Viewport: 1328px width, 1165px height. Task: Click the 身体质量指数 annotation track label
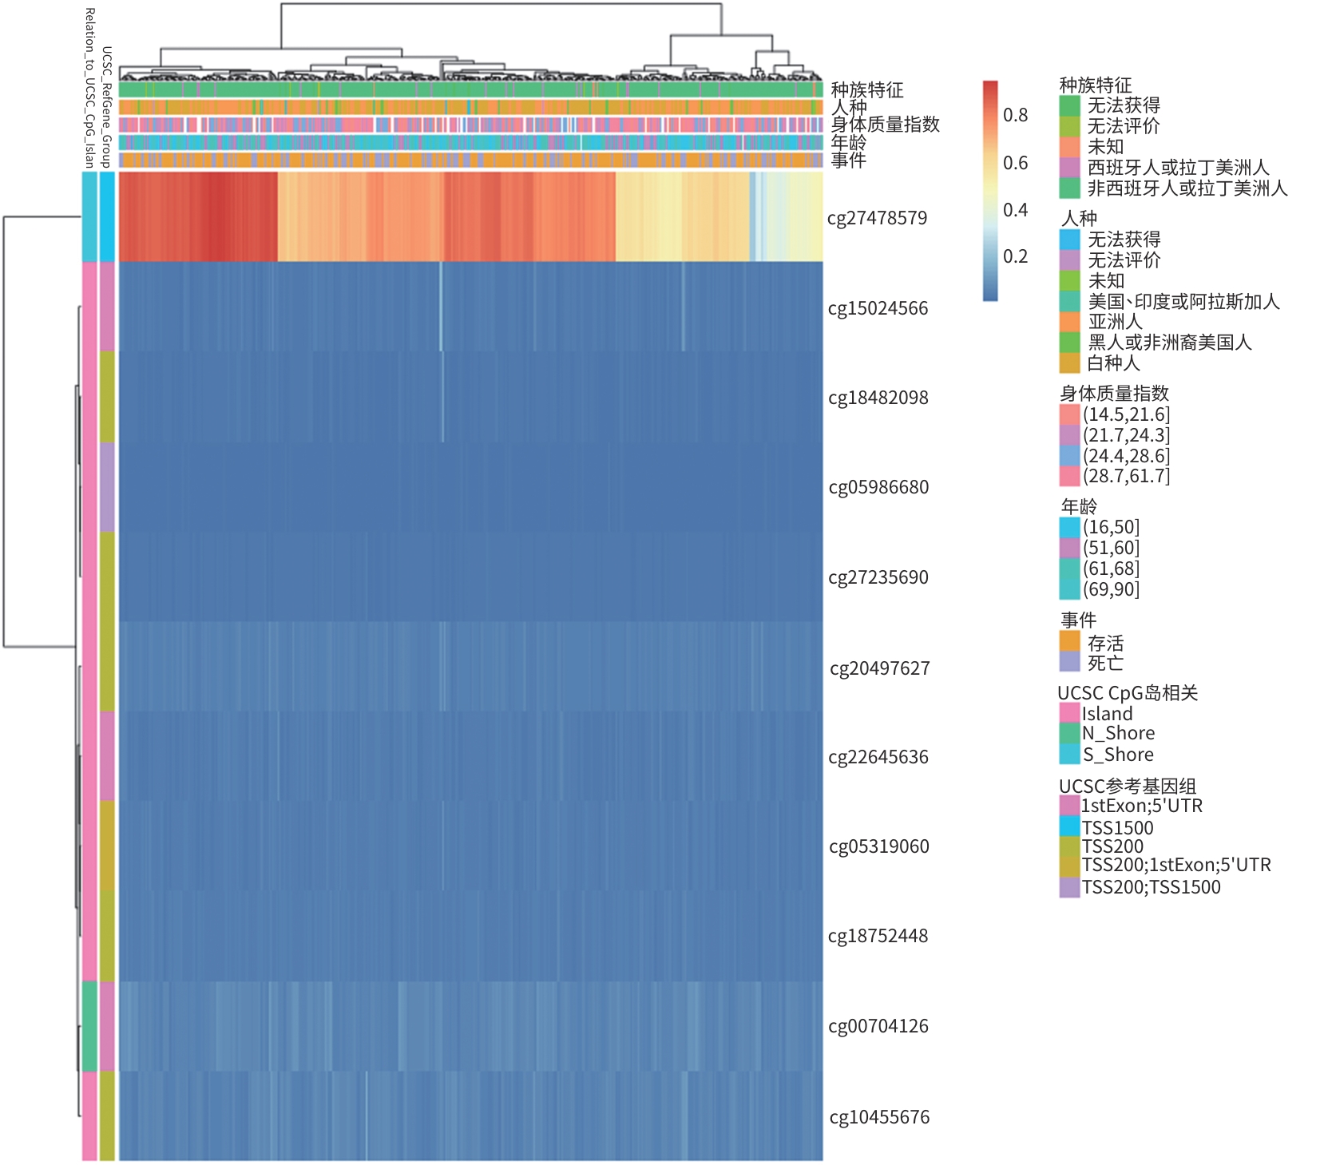coord(885,125)
